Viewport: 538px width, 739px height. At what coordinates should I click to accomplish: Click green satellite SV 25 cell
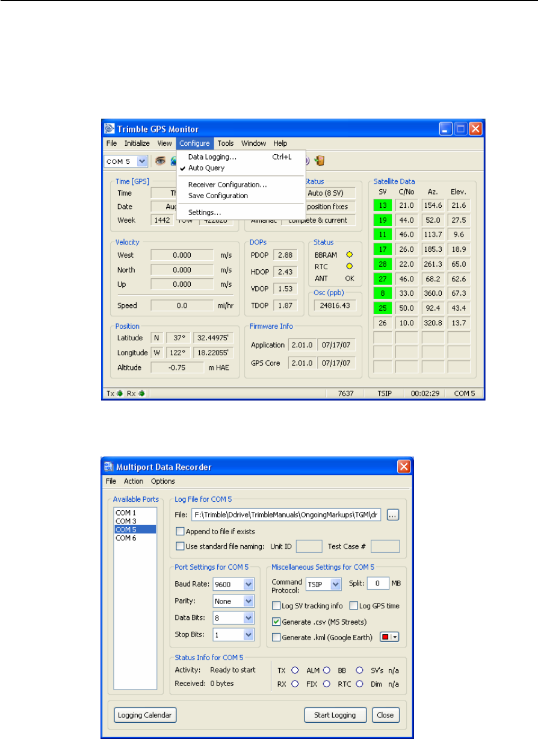382,308
